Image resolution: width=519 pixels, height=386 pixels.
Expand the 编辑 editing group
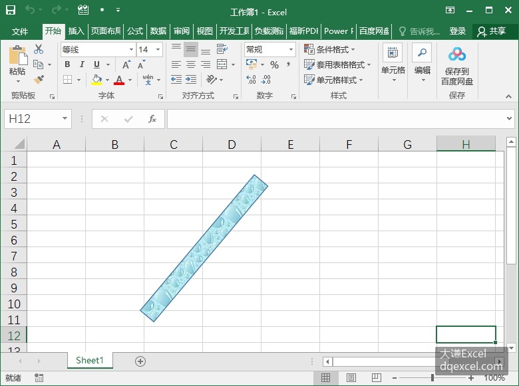click(423, 64)
